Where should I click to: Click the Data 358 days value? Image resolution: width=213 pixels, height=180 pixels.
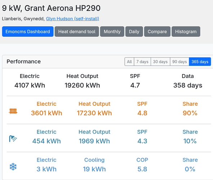point(188,85)
